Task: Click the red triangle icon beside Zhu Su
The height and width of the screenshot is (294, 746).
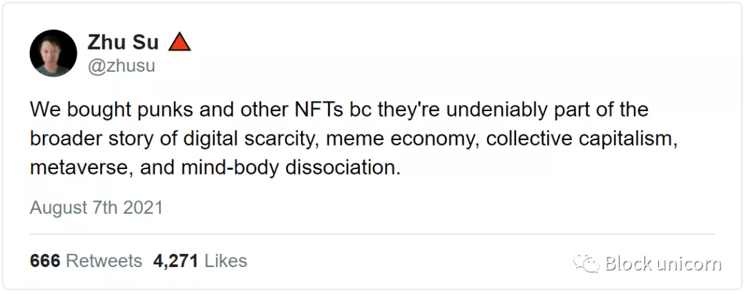Action: click(x=180, y=43)
